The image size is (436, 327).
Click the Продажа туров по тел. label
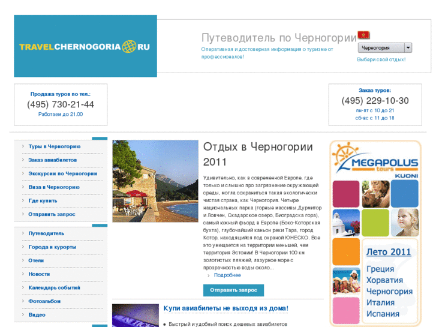[61, 94]
